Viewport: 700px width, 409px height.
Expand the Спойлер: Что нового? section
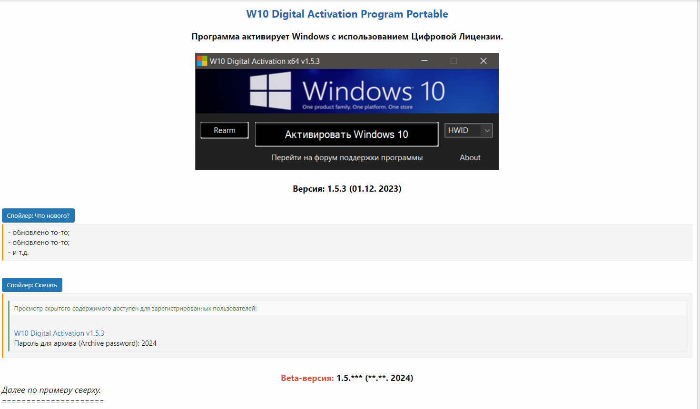click(38, 215)
